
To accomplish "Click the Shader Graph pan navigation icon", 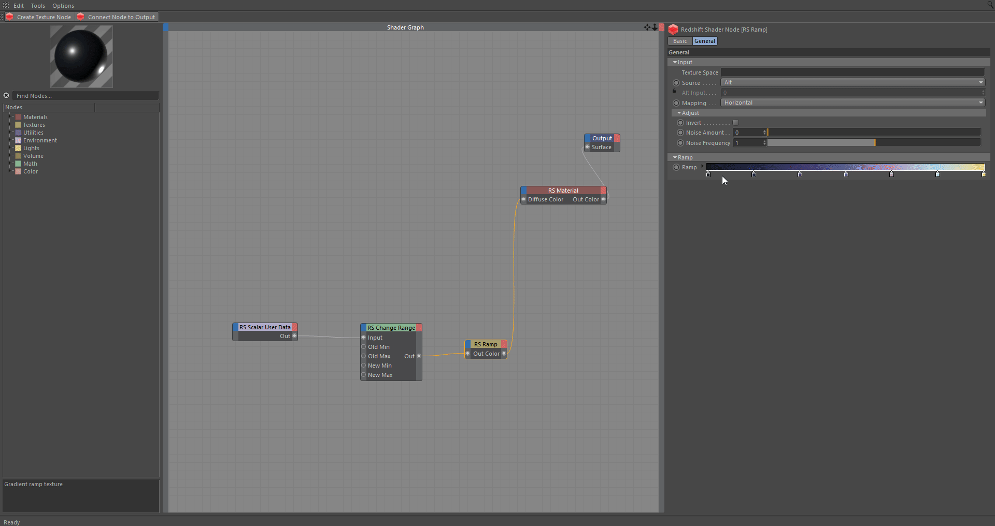I will tap(647, 27).
